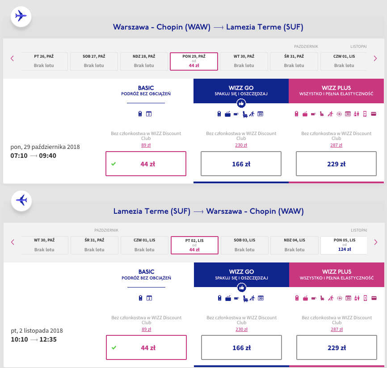
Task: Choose the 166 zł WIZZ GO outbound fare
Action: 241,164
